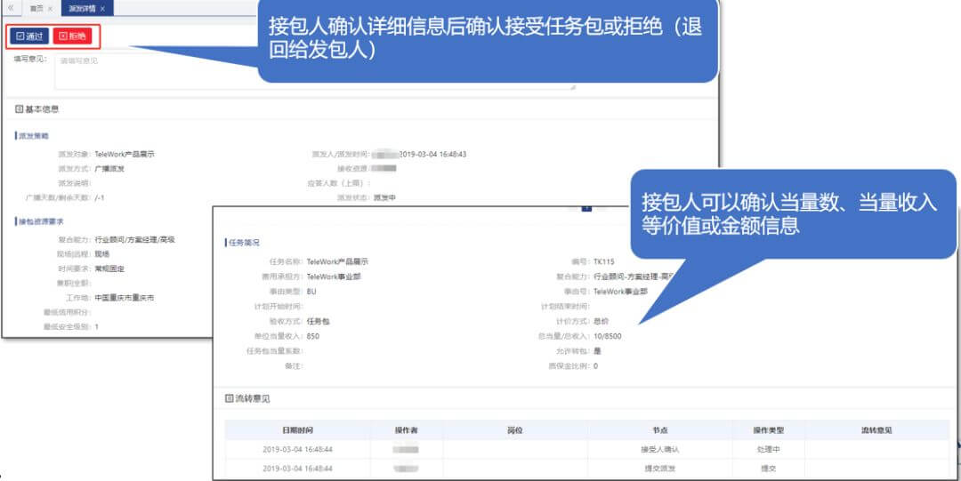The image size is (961, 481).
Task: Close the 首页 tab via its X
Action: [50, 8]
